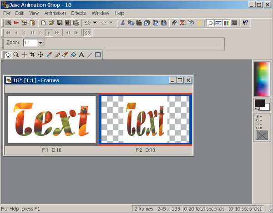Image resolution: width=273 pixels, height=213 pixels.
Task: Step back with the solid left arrow
Action: (x=16, y=33)
